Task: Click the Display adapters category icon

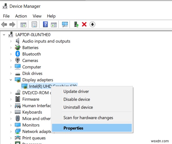Action: pyautogui.click(x=18, y=80)
